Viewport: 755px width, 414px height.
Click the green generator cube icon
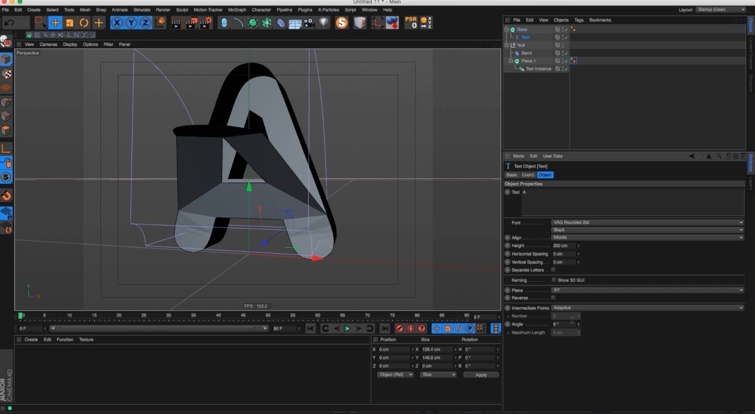pos(253,23)
